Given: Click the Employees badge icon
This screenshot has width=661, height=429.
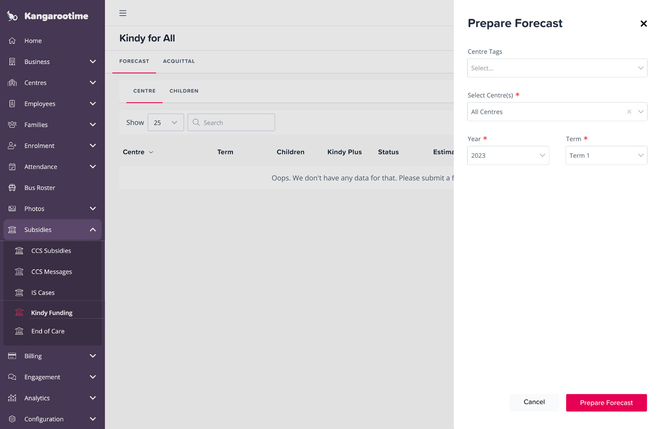Looking at the screenshot, I should point(12,104).
